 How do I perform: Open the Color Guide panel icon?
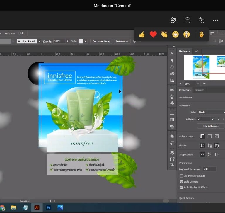click(x=172, y=80)
